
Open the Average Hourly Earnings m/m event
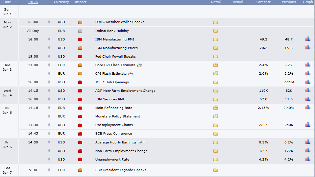(x=120, y=142)
